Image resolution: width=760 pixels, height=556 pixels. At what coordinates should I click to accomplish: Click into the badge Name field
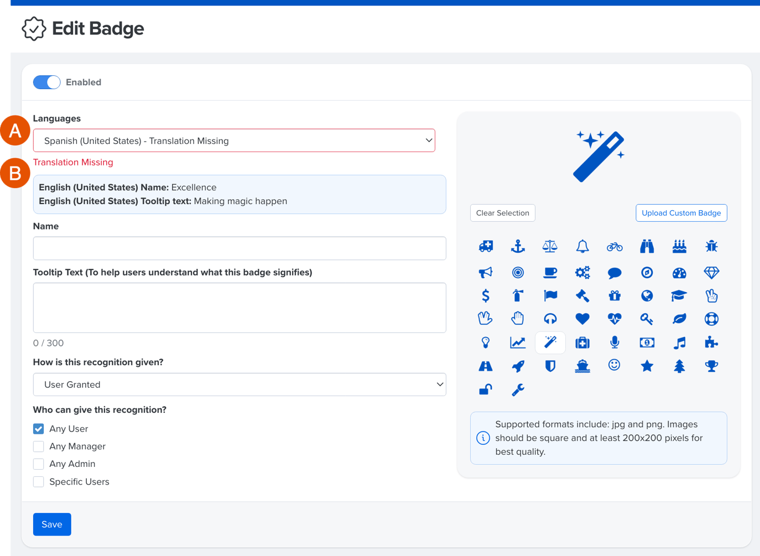coord(240,248)
